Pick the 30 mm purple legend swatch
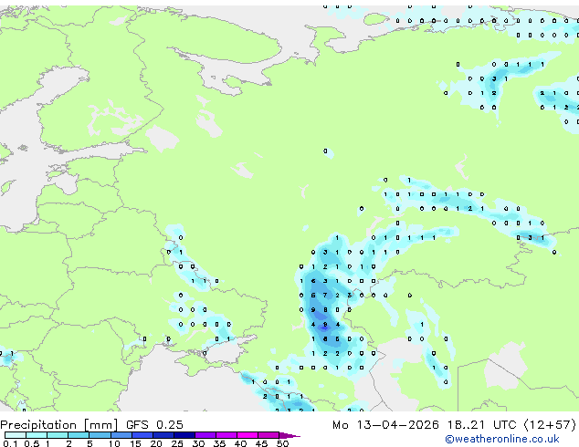Viewport: 579px width, 447px height. [x=205, y=435]
